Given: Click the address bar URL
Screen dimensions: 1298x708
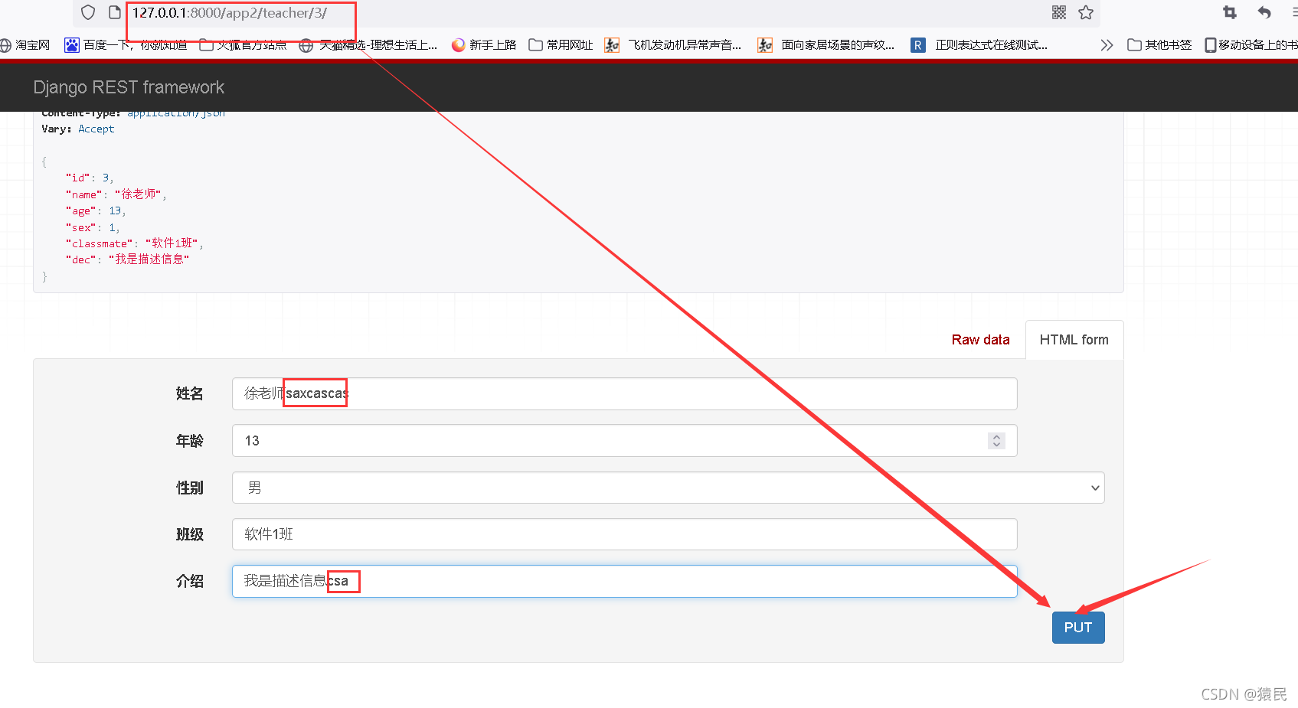Looking at the screenshot, I should [230, 13].
